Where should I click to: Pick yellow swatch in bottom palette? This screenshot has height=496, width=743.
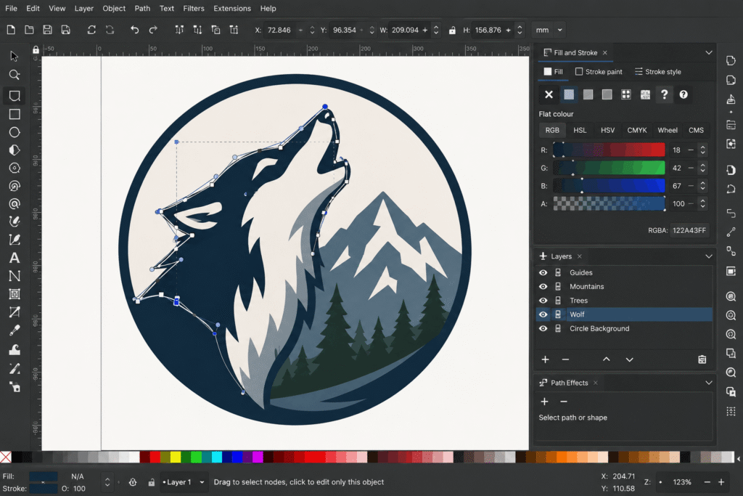(176, 457)
